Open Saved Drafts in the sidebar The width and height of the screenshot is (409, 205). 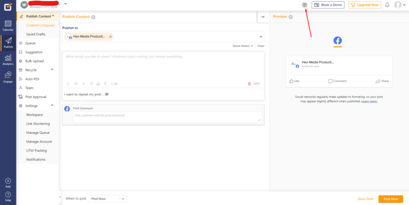35,34
